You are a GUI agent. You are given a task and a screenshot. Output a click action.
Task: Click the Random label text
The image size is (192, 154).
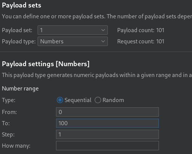point(113,100)
